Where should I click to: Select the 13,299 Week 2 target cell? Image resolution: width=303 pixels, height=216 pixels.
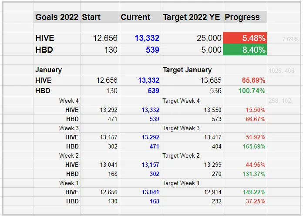(x=192, y=165)
